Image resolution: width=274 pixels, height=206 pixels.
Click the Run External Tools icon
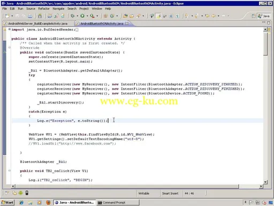click(x=92, y=16)
